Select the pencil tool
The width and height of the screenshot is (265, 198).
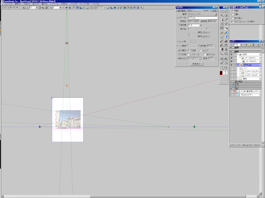(222, 37)
